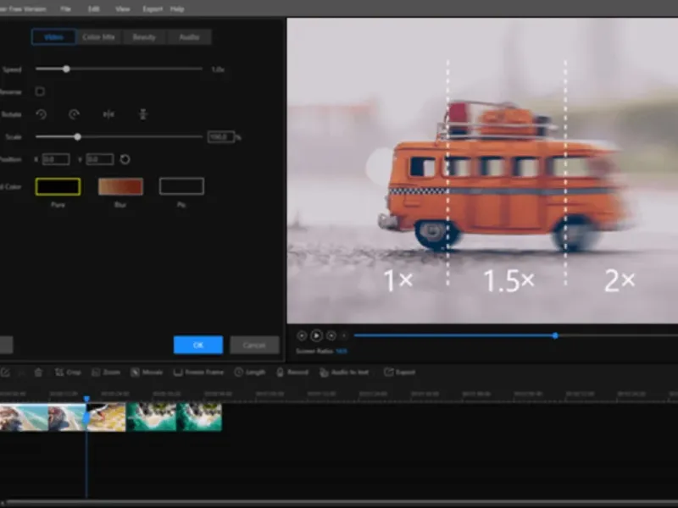Click the Scale percentage input field
The image size is (678, 508).
pos(220,136)
